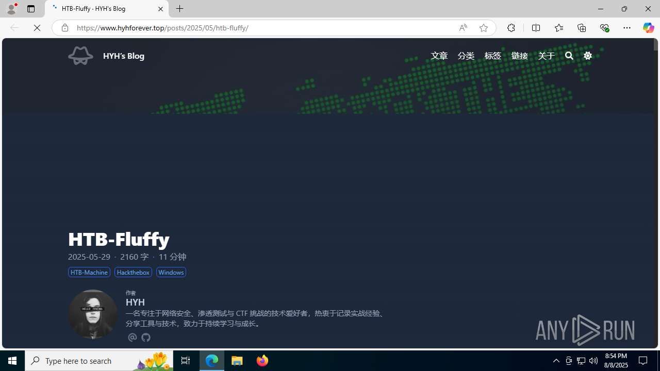This screenshot has height=371, width=660.
Task: Open the HTB-Machine tag
Action: point(89,272)
